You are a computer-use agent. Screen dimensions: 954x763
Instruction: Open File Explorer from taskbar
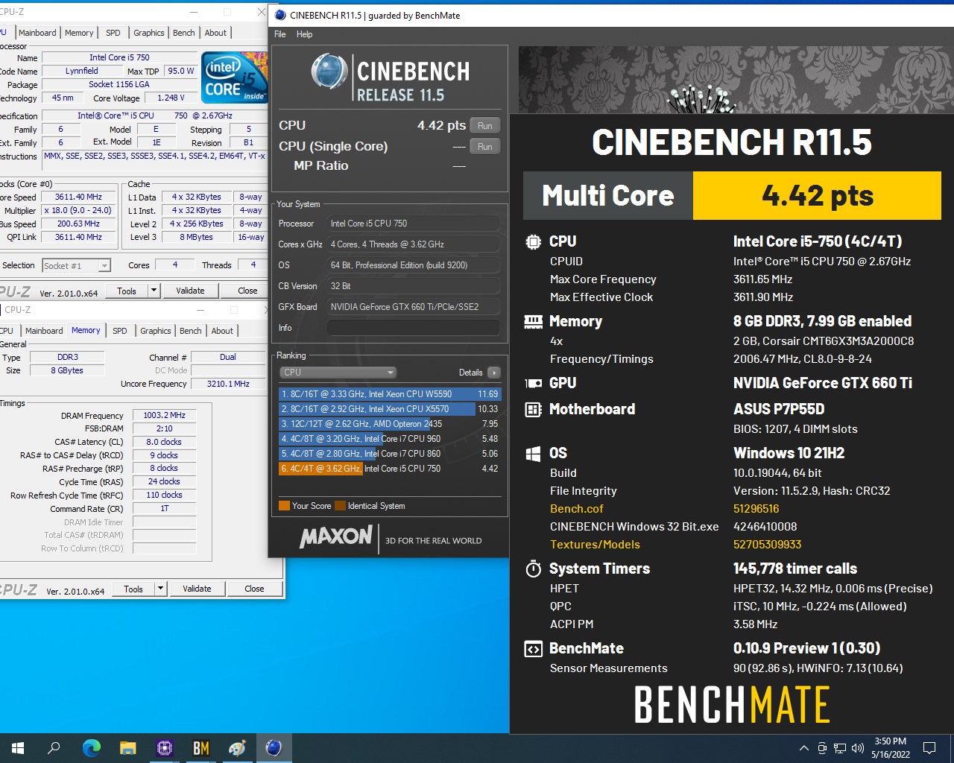128,748
